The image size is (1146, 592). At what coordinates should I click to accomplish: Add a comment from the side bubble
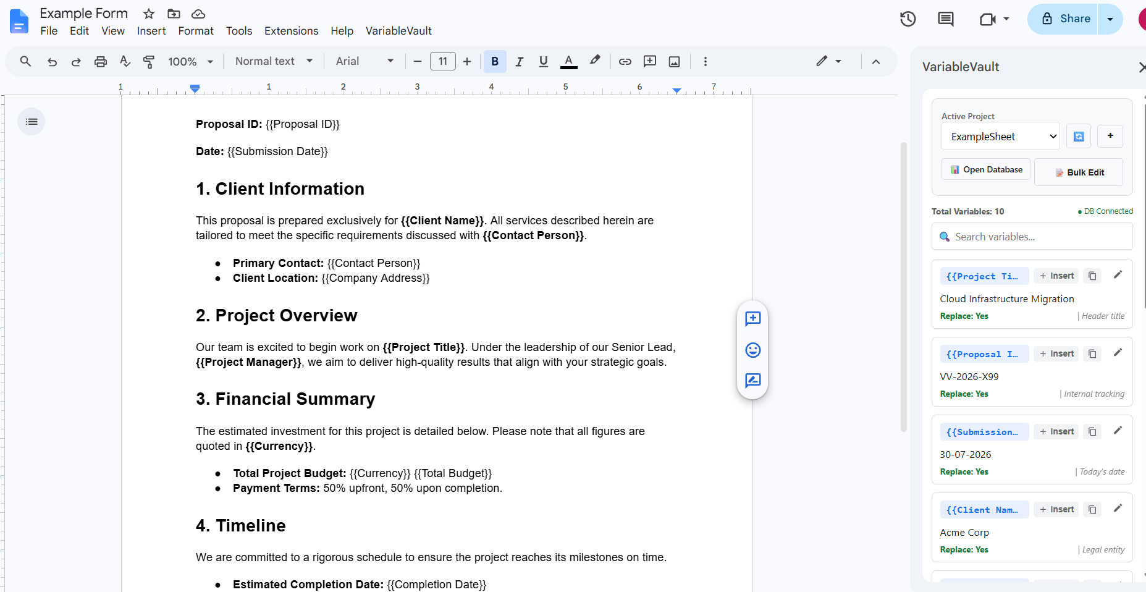pos(752,319)
